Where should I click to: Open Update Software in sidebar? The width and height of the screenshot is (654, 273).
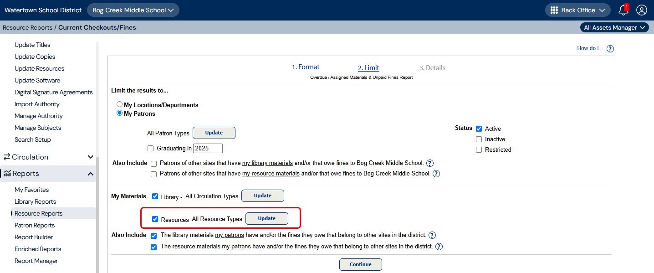click(37, 80)
